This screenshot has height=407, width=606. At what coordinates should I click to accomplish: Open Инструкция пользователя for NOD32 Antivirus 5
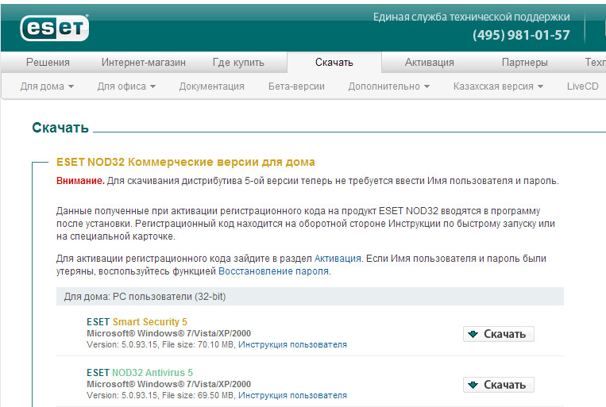292,395
